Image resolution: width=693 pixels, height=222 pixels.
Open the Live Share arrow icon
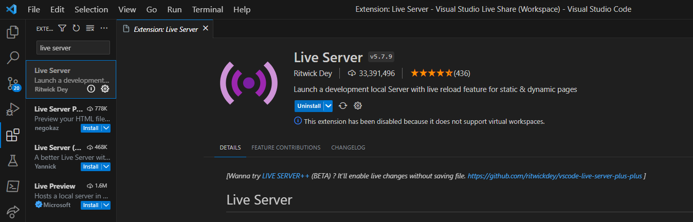tap(12, 211)
